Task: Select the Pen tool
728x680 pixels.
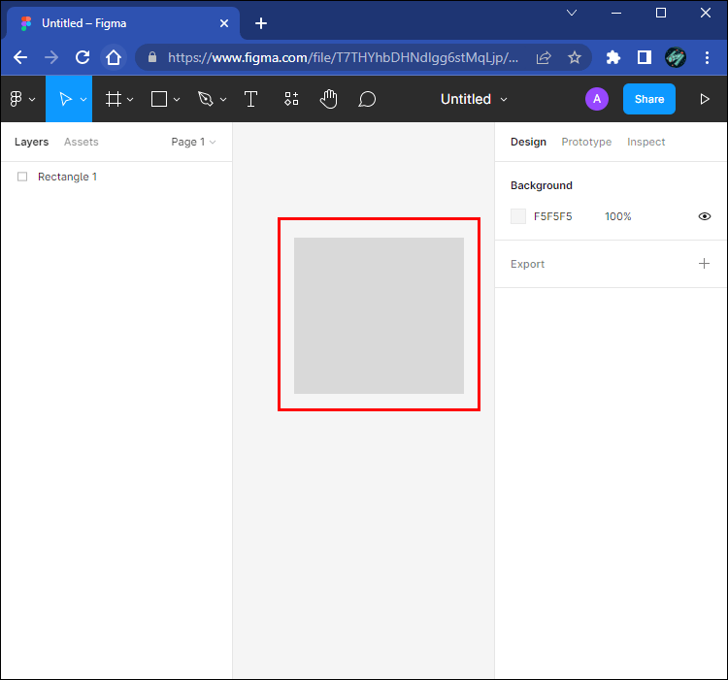Action: coord(205,99)
